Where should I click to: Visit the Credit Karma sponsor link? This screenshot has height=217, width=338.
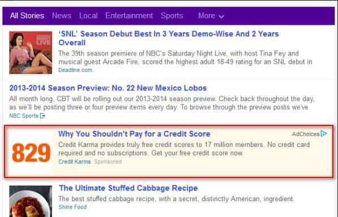click(75, 162)
